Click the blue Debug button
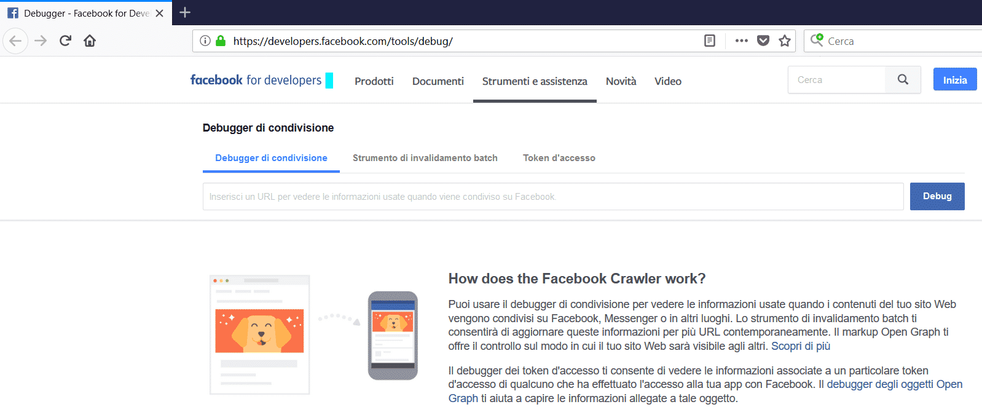 tap(937, 196)
